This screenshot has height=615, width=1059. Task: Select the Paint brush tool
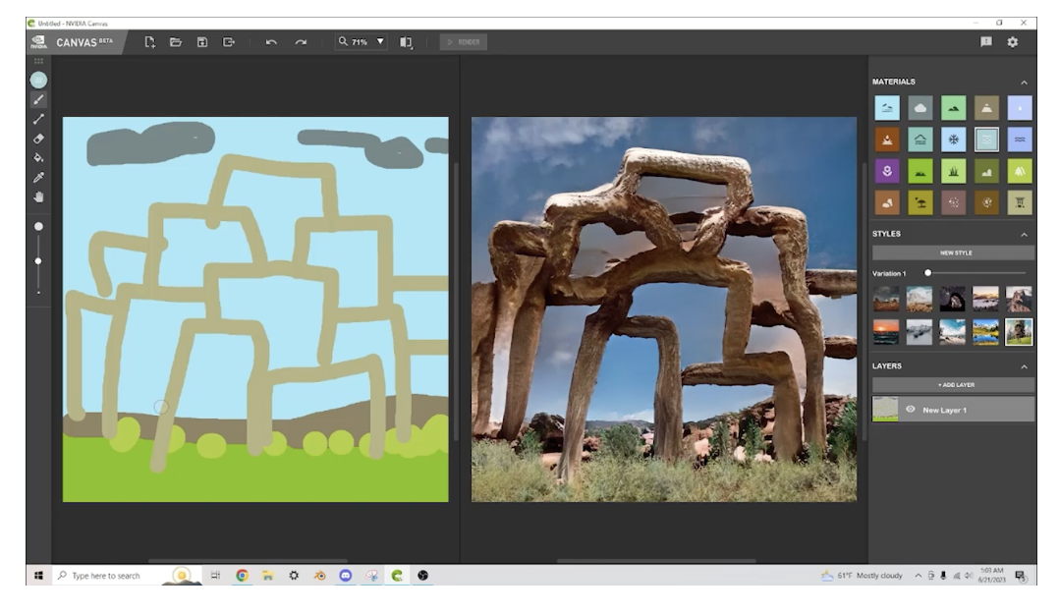pos(39,99)
